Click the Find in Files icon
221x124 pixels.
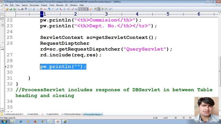pos(65,9)
